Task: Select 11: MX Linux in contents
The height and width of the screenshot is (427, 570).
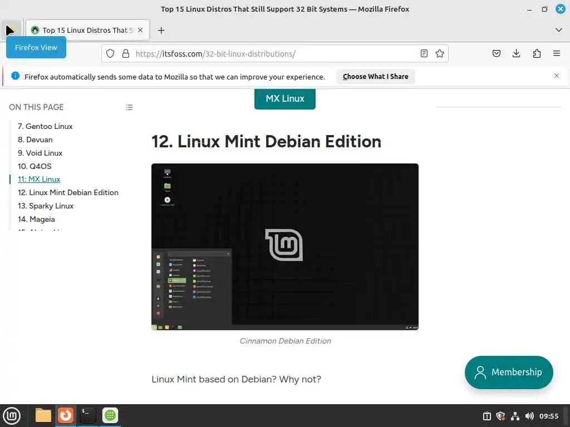Action: [39, 180]
